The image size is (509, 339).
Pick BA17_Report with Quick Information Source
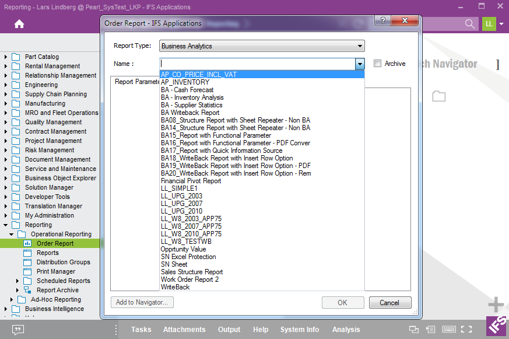point(262,151)
